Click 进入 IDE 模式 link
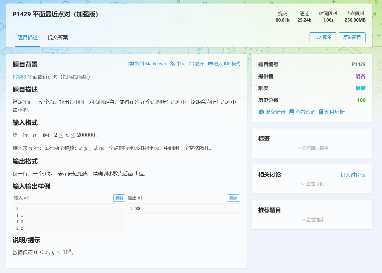The width and height of the screenshot is (382, 273). click(227, 64)
